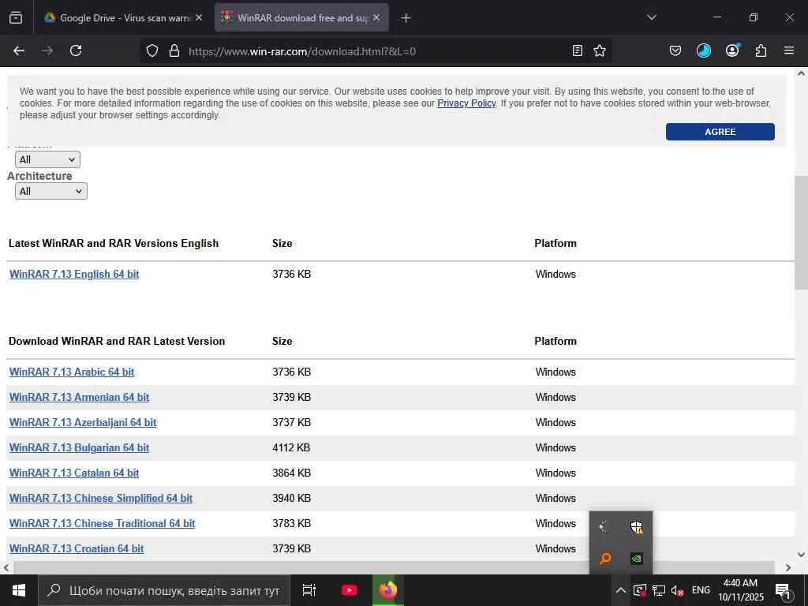Bookmark this page with star icon

point(600,50)
